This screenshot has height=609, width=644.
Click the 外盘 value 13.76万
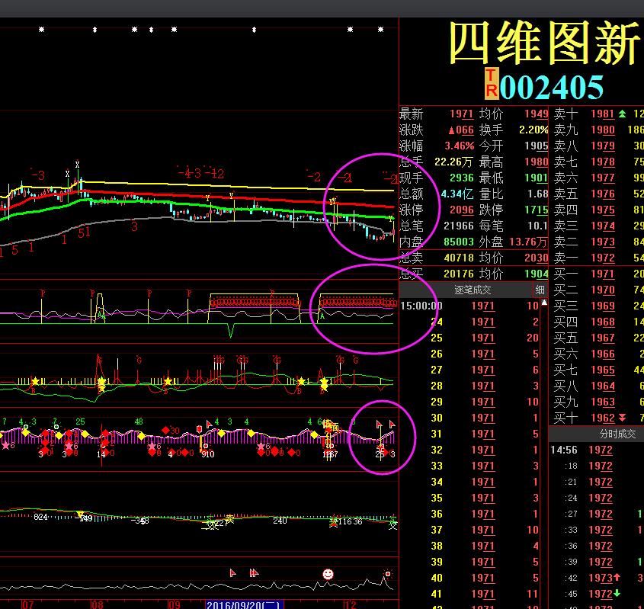tap(528, 242)
